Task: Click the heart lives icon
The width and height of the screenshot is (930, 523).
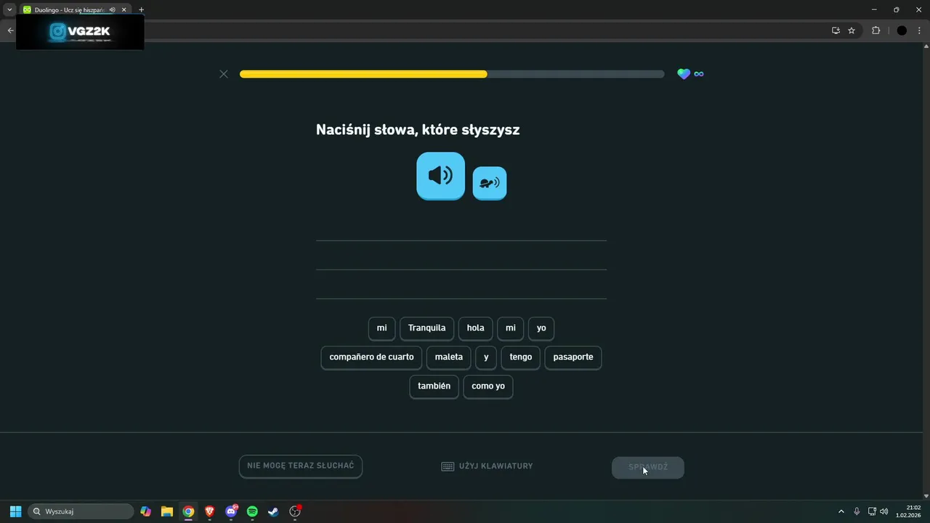Action: click(684, 74)
